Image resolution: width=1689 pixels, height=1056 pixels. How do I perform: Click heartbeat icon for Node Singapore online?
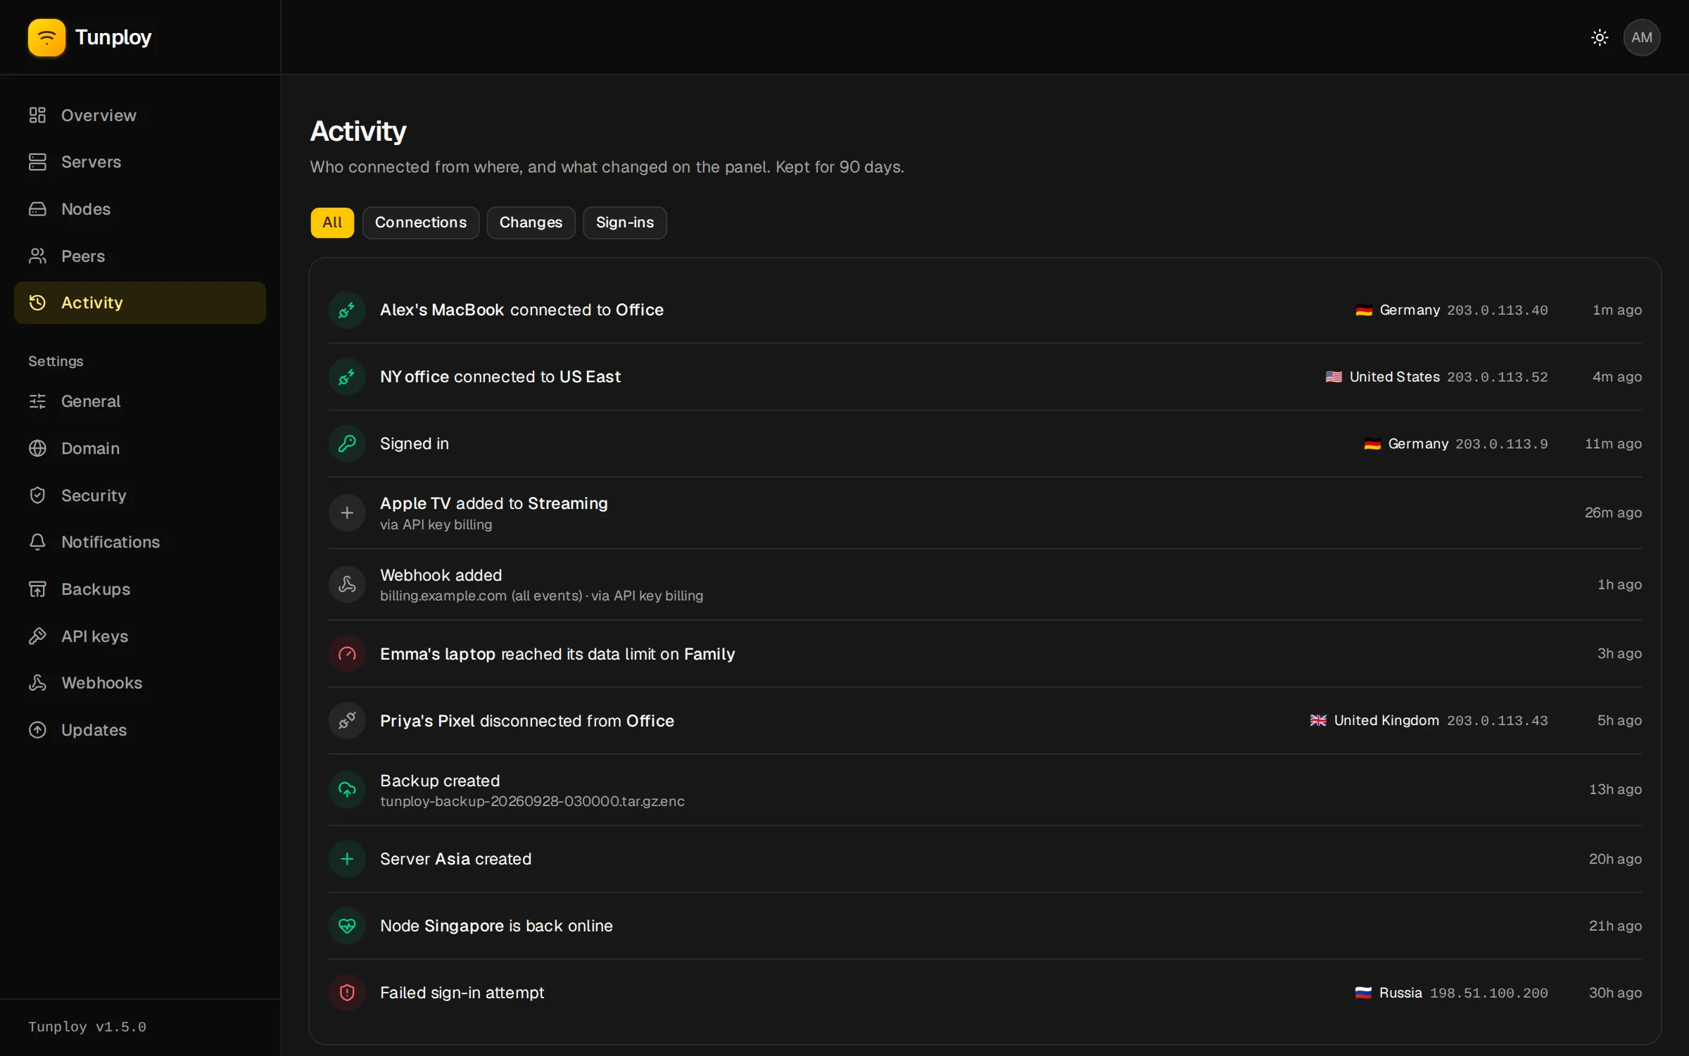pos(347,926)
